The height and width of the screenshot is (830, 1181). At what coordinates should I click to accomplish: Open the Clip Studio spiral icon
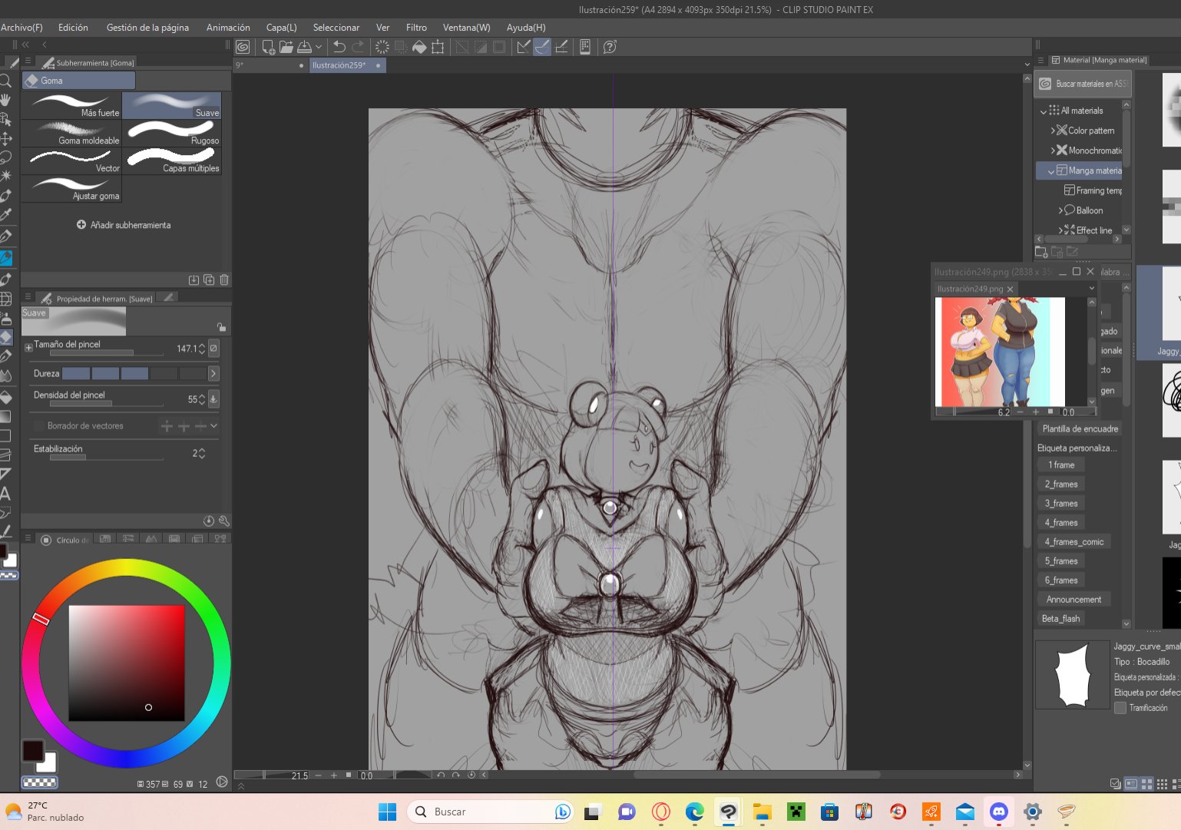click(243, 47)
